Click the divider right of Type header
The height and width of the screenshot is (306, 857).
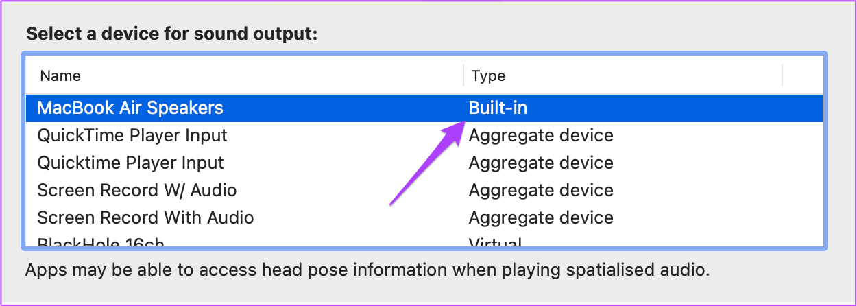782,75
